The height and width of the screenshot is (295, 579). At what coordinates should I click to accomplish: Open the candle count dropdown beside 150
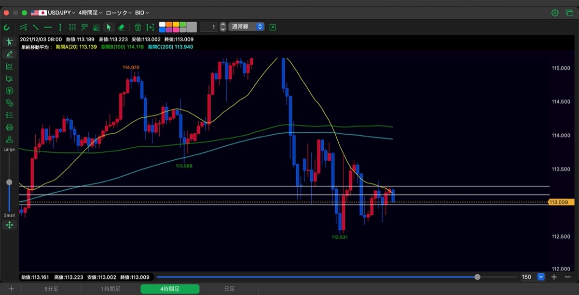tap(541, 277)
